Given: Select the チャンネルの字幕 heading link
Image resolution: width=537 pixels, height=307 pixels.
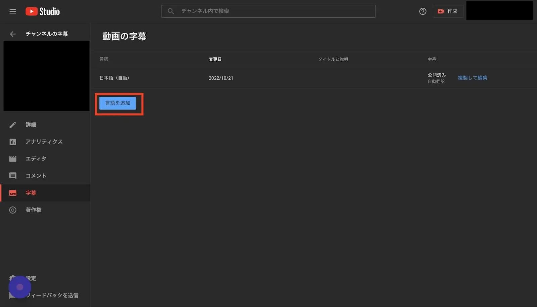Looking at the screenshot, I should [47, 34].
